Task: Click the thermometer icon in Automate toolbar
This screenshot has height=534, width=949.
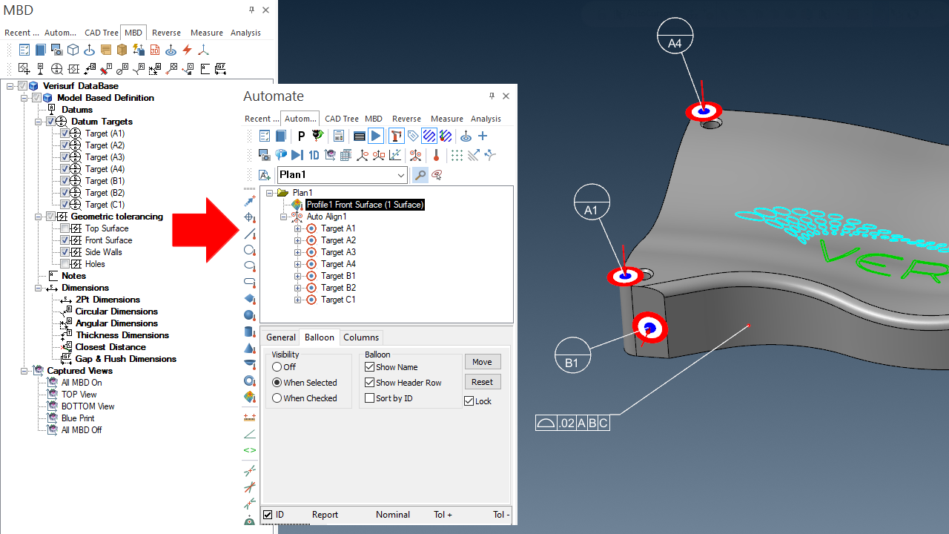Action: pos(436,155)
